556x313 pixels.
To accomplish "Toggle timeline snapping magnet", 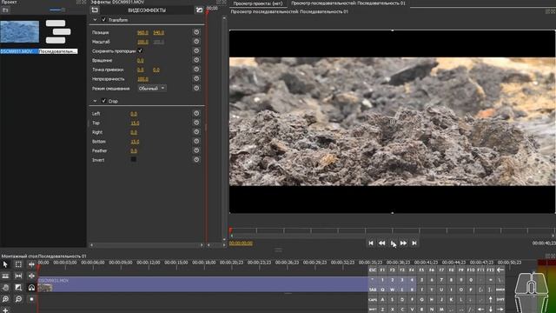I will [31, 288].
